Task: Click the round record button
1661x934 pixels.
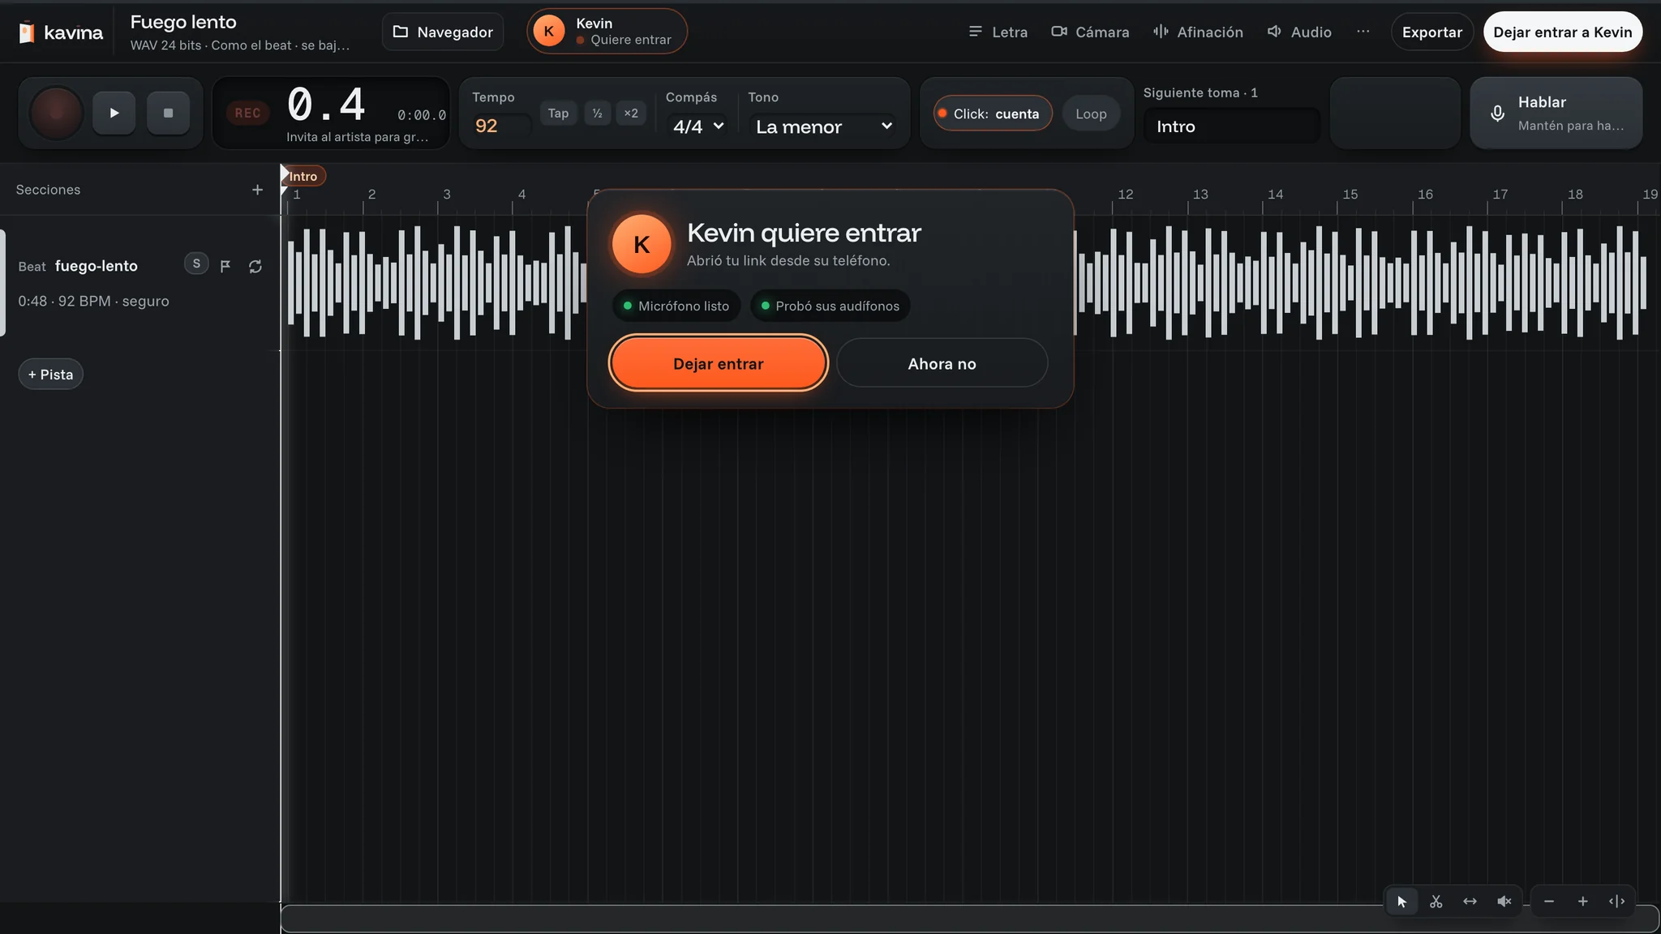Action: pos(56,113)
